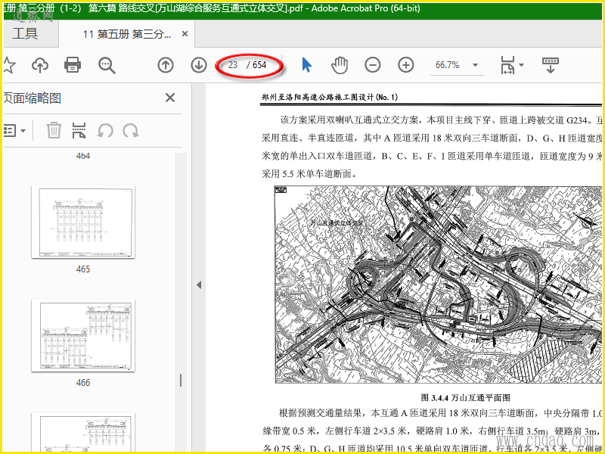The image size is (605, 454).
Task: Print the document with printer icon
Action: [73, 65]
